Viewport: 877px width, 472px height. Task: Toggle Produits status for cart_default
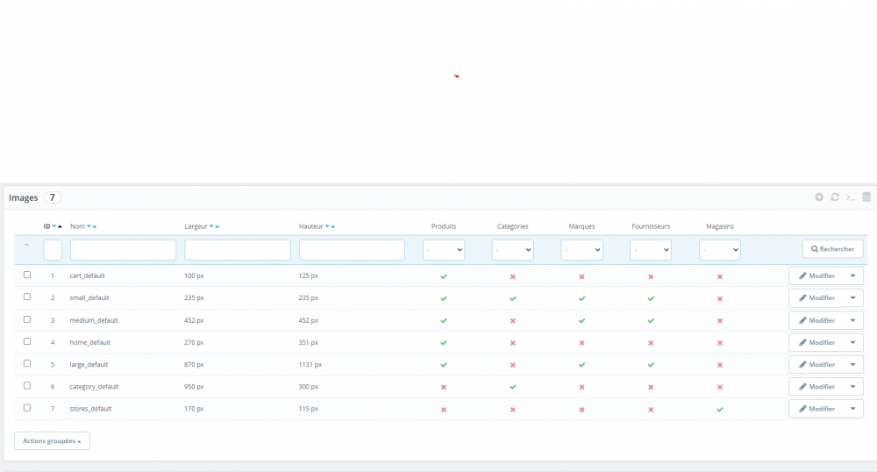[x=444, y=276]
